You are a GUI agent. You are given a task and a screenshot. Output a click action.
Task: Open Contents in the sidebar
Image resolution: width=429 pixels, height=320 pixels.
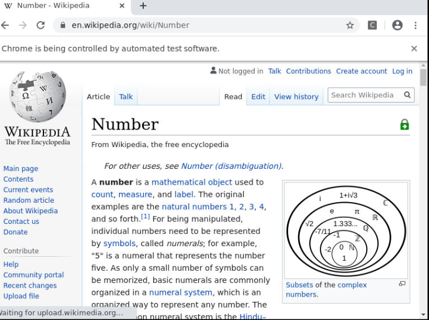[x=18, y=179]
